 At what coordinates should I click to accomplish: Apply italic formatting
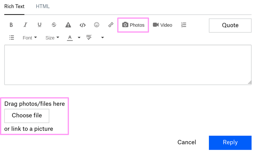(x=25, y=25)
